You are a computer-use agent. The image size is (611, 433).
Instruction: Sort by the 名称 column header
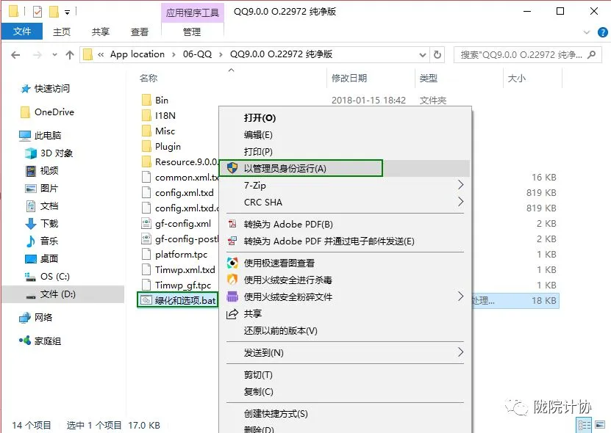149,79
